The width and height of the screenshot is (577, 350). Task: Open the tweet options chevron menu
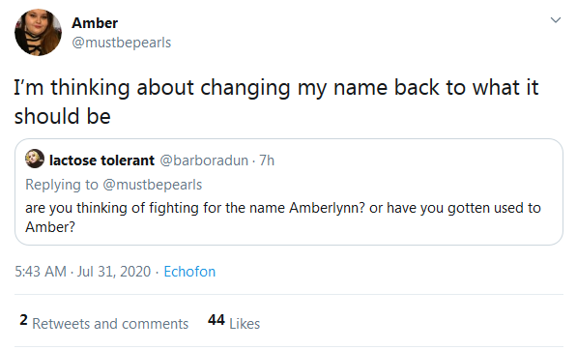click(556, 20)
